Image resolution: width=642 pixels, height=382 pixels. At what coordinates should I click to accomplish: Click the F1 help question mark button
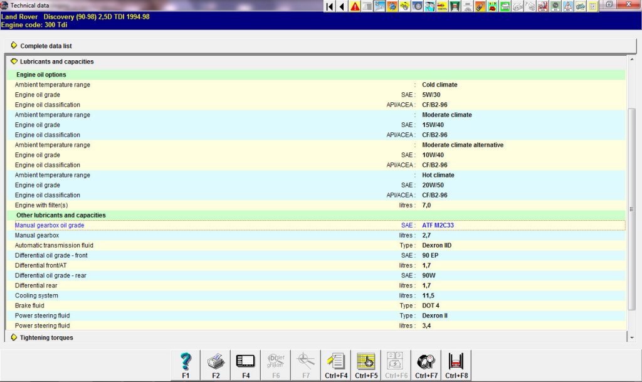click(x=186, y=365)
